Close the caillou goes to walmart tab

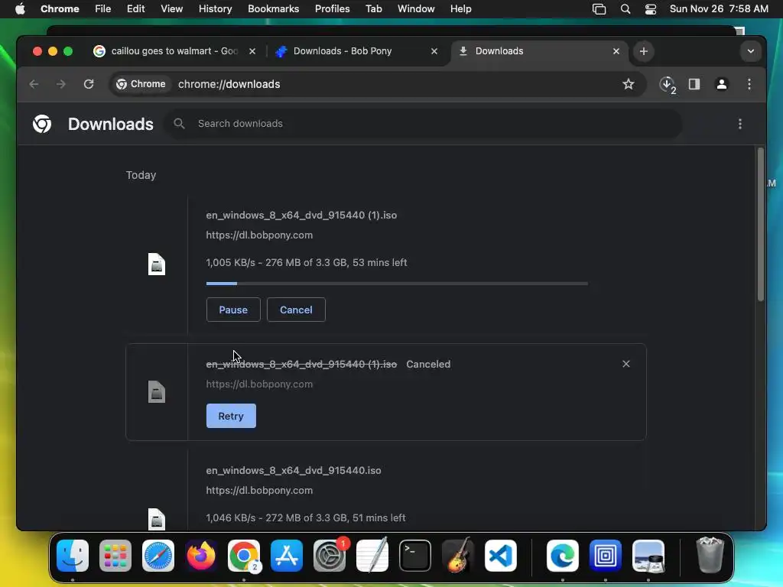pos(252,51)
